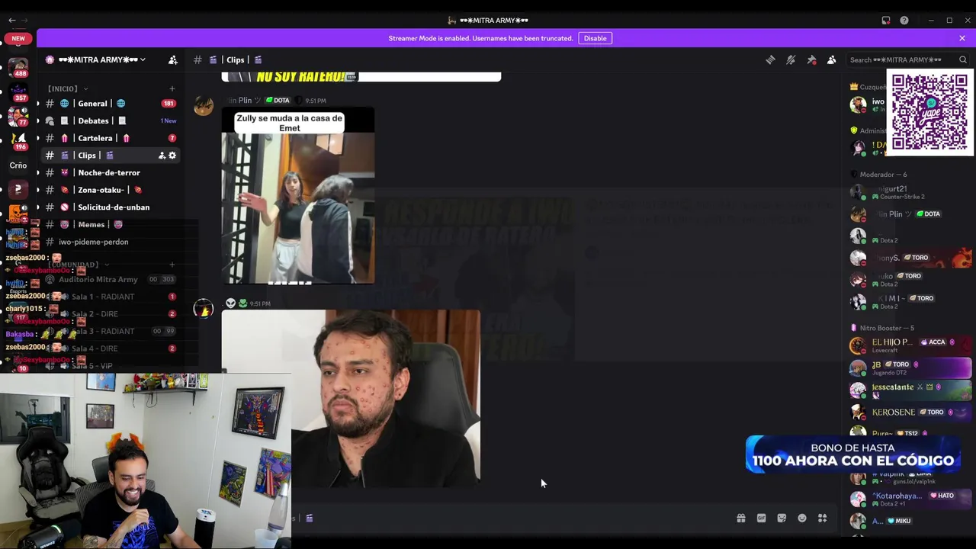Open the MITRA ARMY server dropdown

pos(101,59)
